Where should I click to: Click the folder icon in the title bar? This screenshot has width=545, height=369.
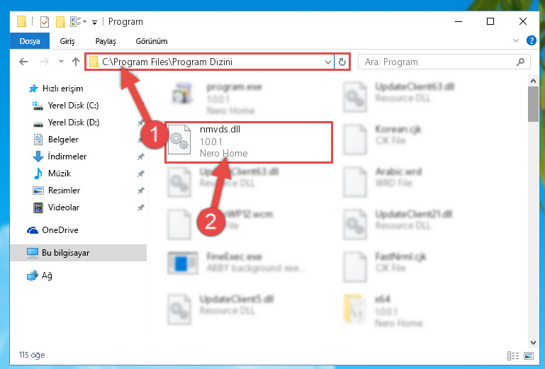click(x=21, y=21)
